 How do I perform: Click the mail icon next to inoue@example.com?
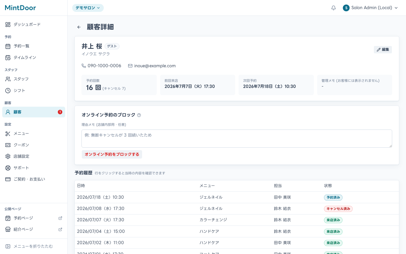tap(130, 66)
